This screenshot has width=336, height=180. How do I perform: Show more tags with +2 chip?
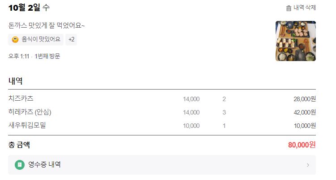click(x=71, y=40)
